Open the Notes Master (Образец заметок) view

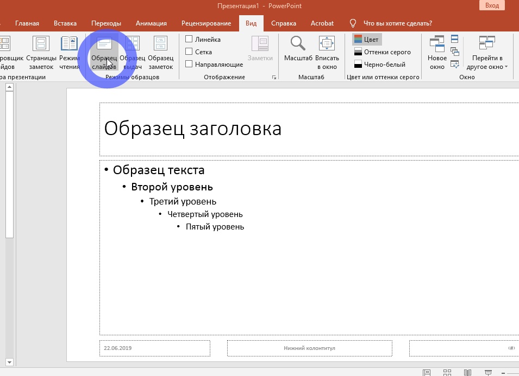click(x=160, y=52)
